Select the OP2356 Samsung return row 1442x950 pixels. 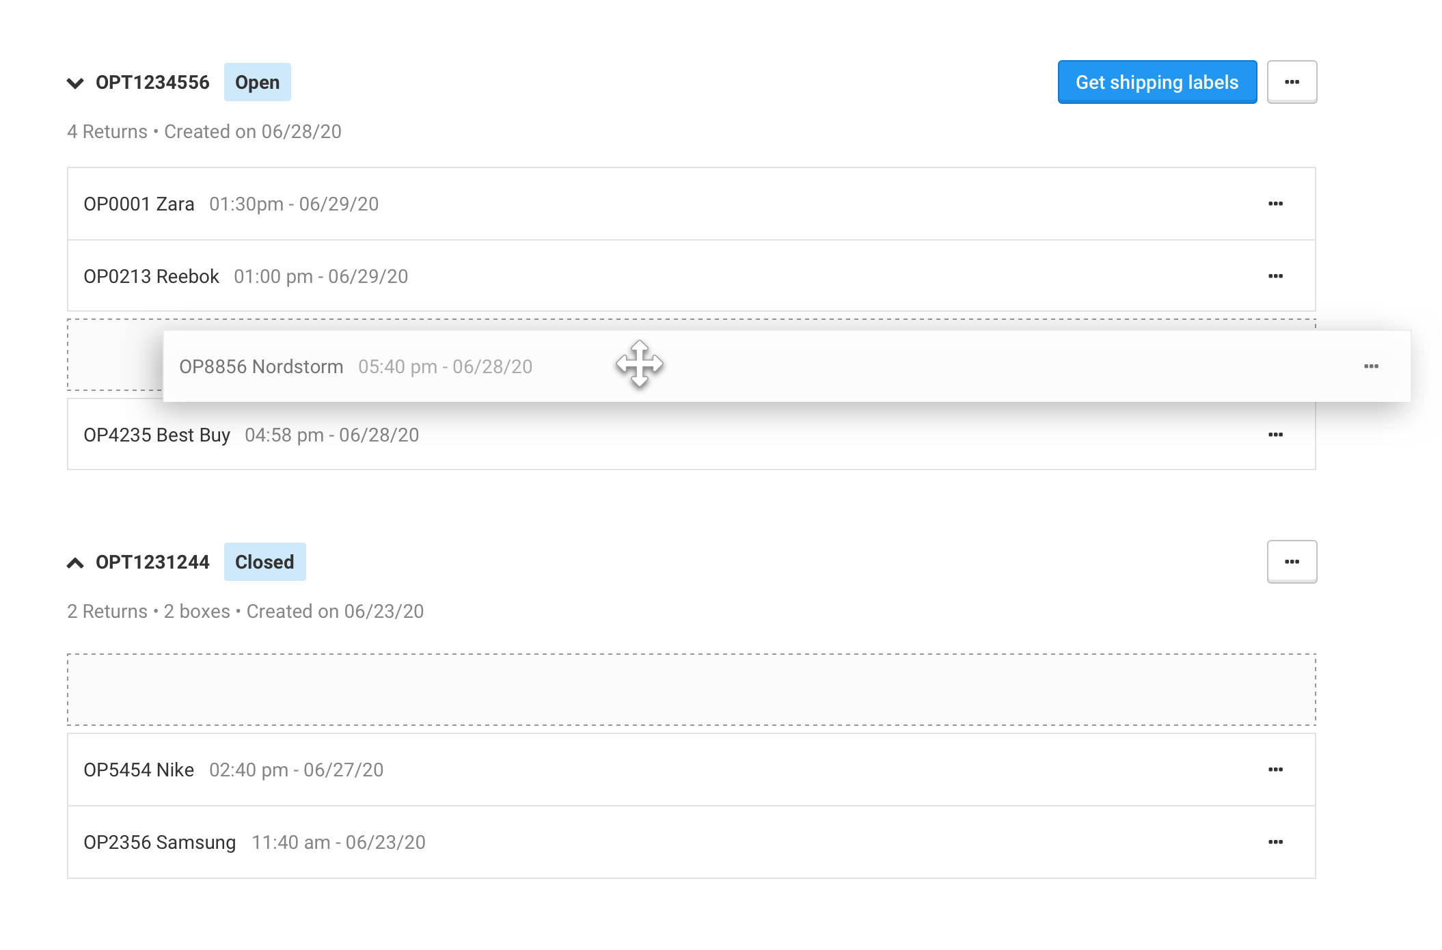(x=615, y=842)
